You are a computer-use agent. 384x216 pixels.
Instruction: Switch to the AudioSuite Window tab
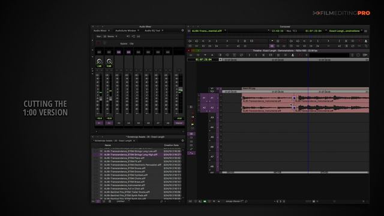[125, 31]
